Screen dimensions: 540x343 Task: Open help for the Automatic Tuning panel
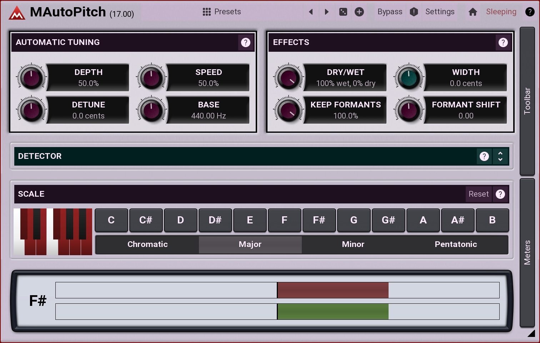pos(246,42)
